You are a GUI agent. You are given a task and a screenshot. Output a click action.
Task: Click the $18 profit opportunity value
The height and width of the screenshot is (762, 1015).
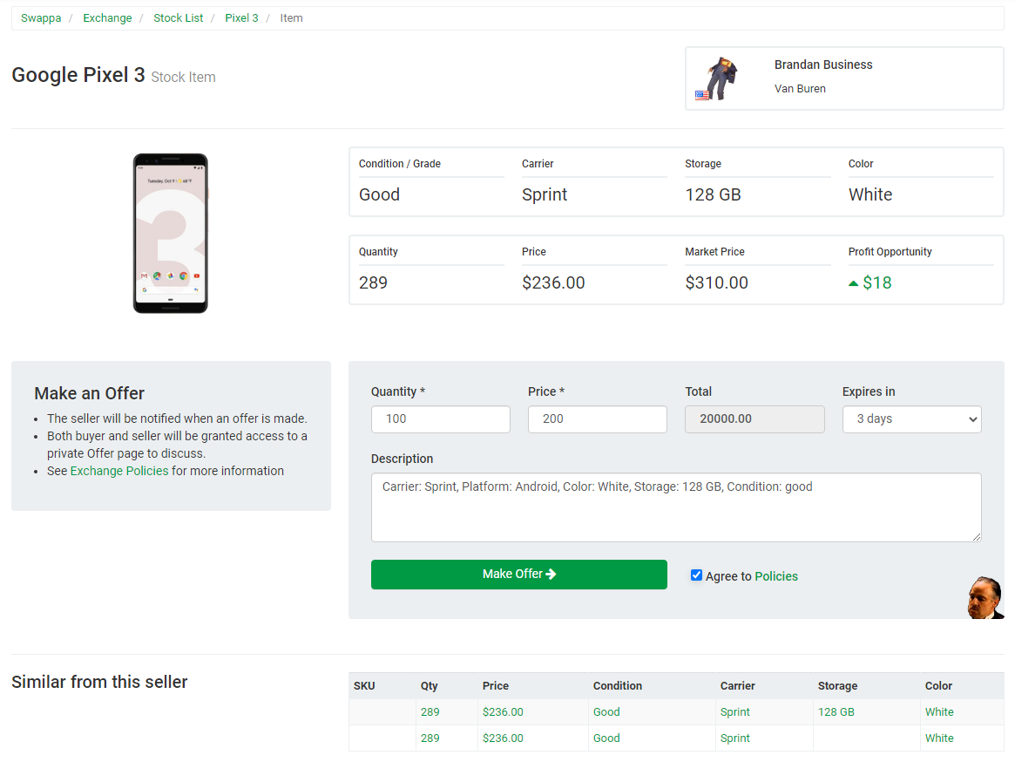(877, 283)
